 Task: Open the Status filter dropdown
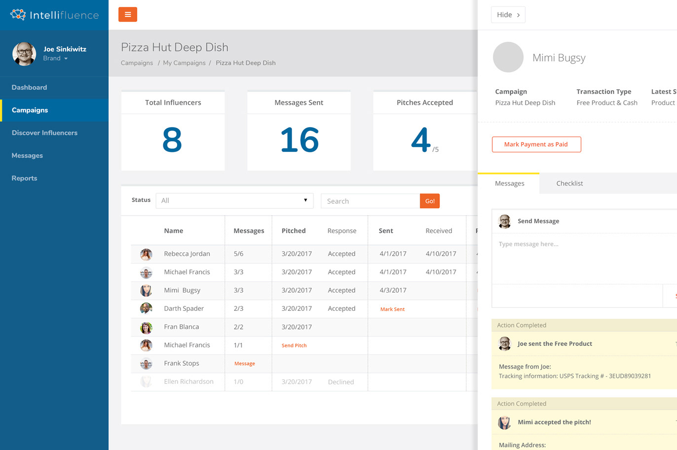234,200
